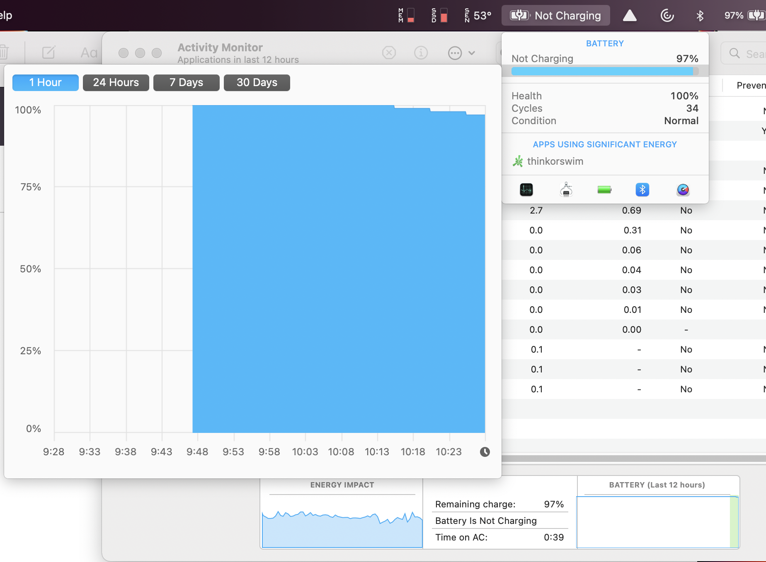Click the Aa text format button in background window
The height and width of the screenshot is (562, 766).
89,53
